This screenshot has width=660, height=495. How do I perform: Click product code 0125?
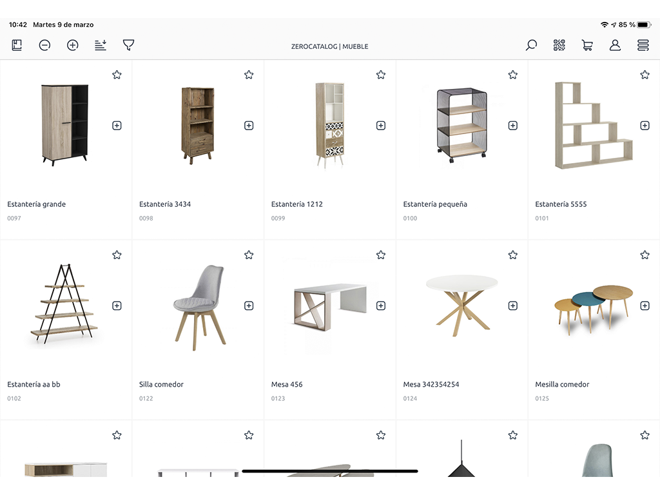tap(542, 398)
